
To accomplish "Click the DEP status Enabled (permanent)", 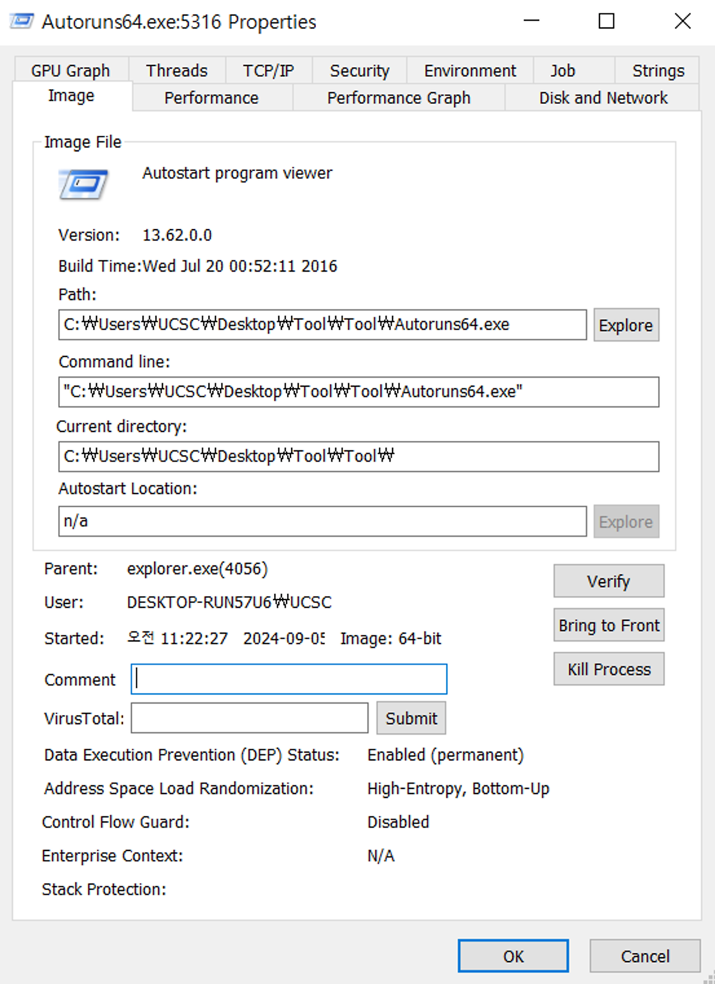I will point(446,755).
